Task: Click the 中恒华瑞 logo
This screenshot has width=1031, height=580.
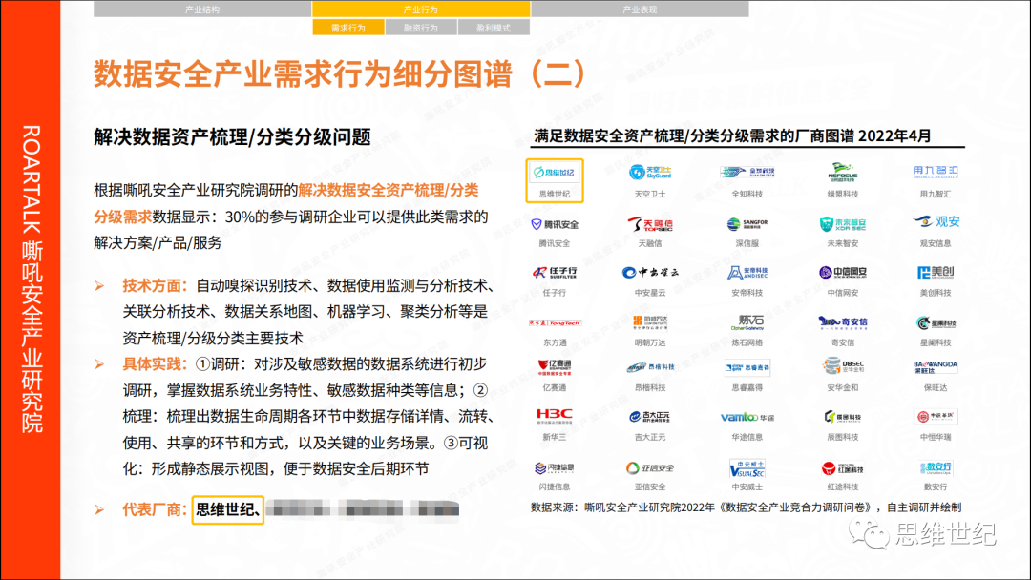Action: [935, 417]
